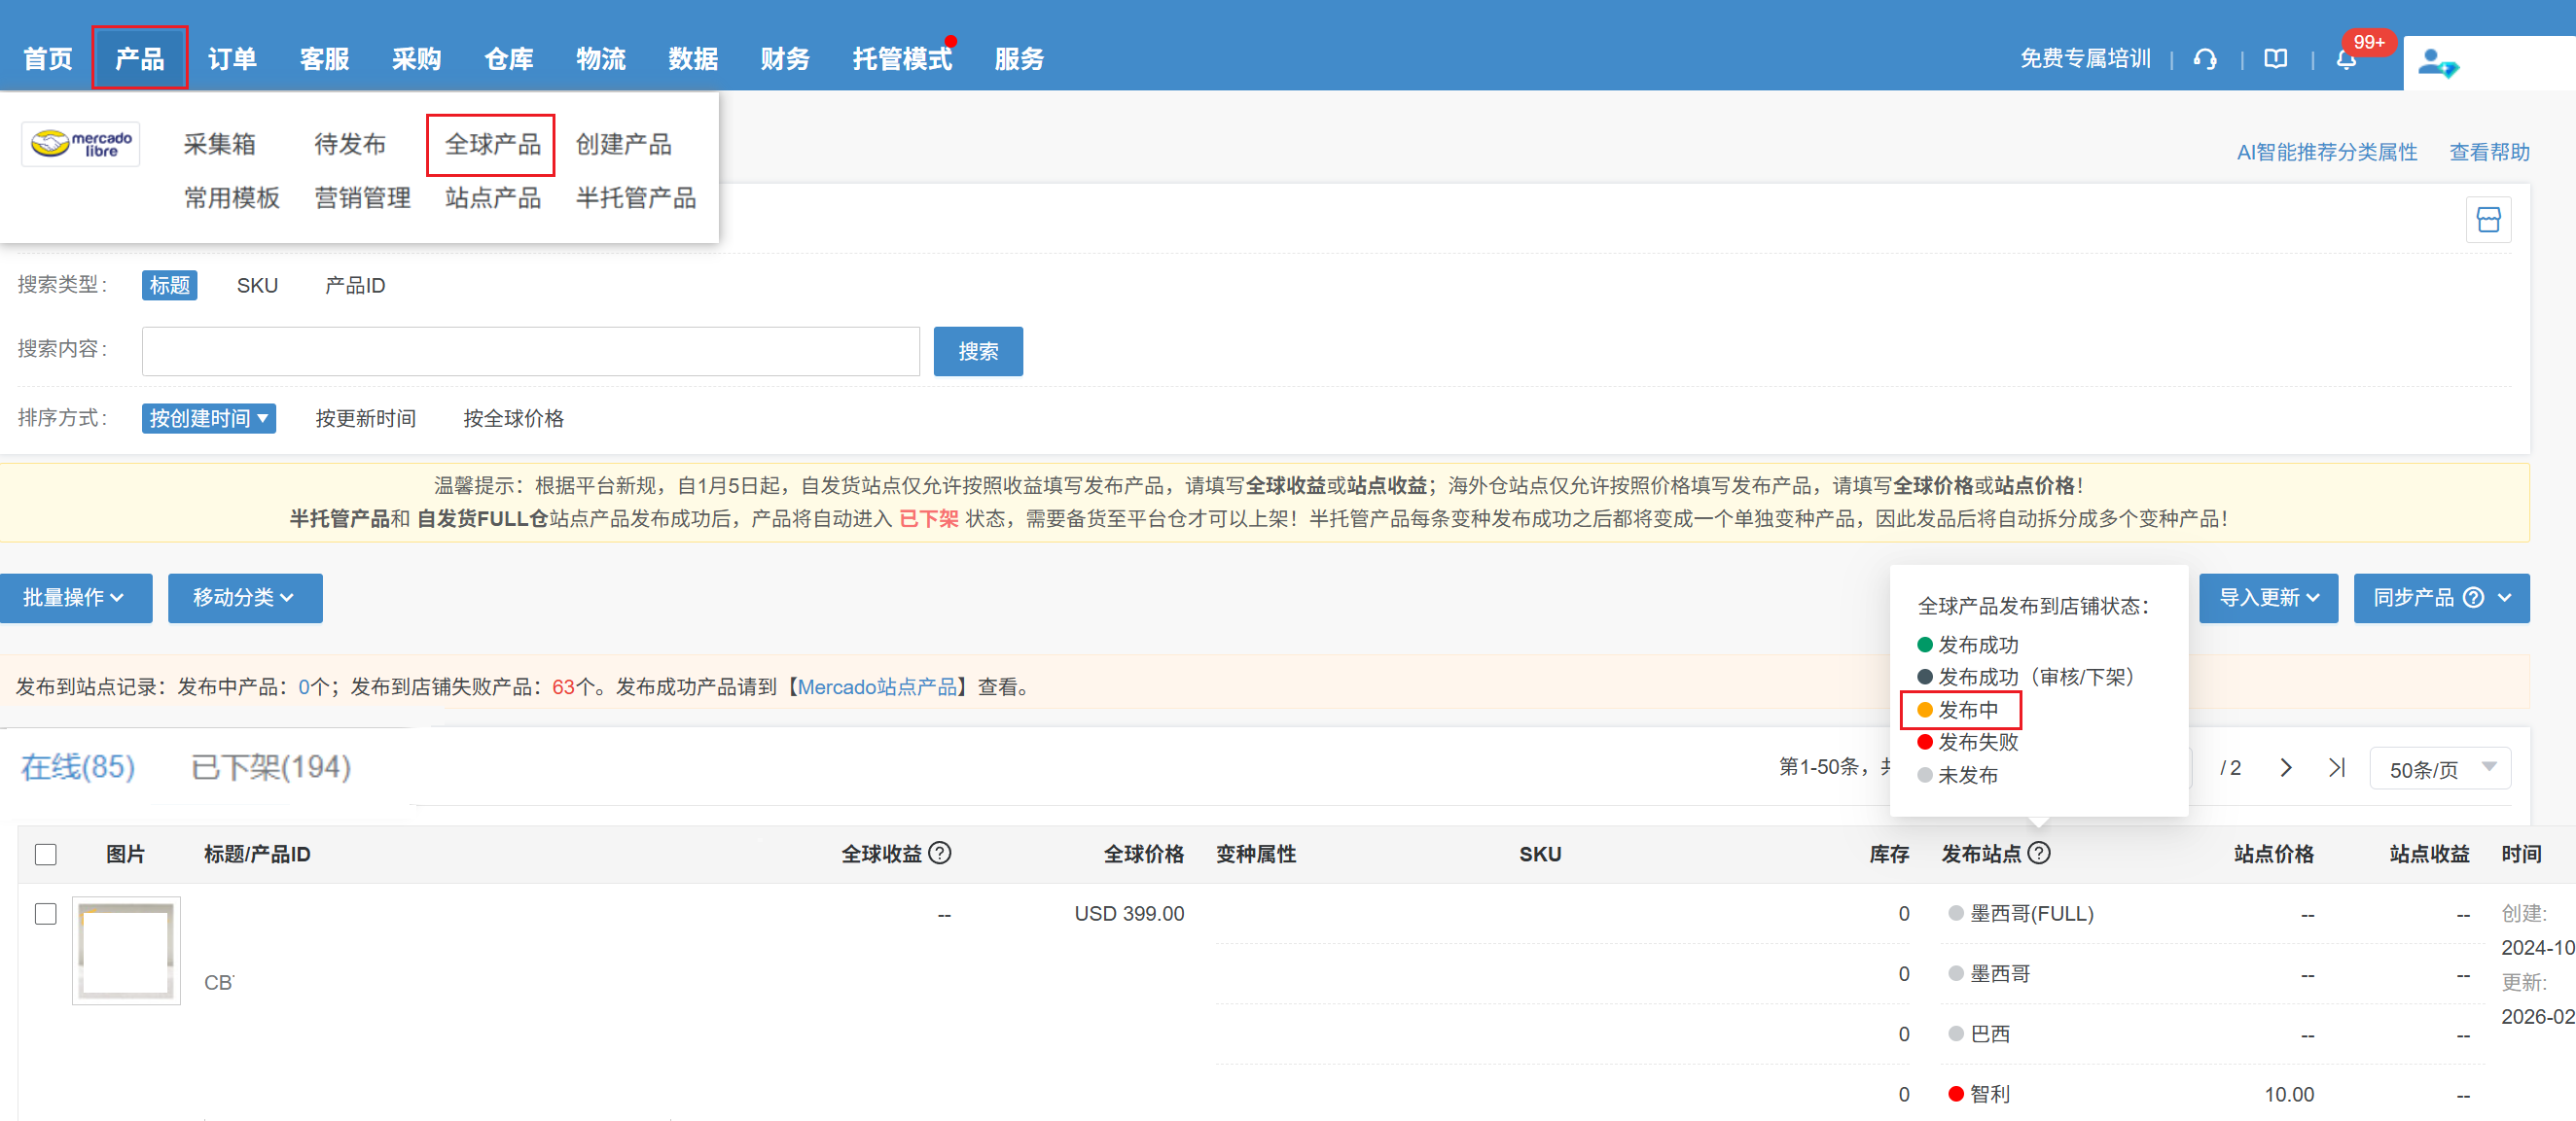This screenshot has height=1121, width=2576.
Task: Switch to the 已下架(194) tab
Action: pyautogui.click(x=271, y=767)
